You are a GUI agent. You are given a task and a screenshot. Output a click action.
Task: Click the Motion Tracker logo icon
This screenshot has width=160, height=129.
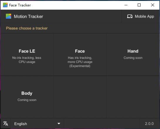coord(9,16)
